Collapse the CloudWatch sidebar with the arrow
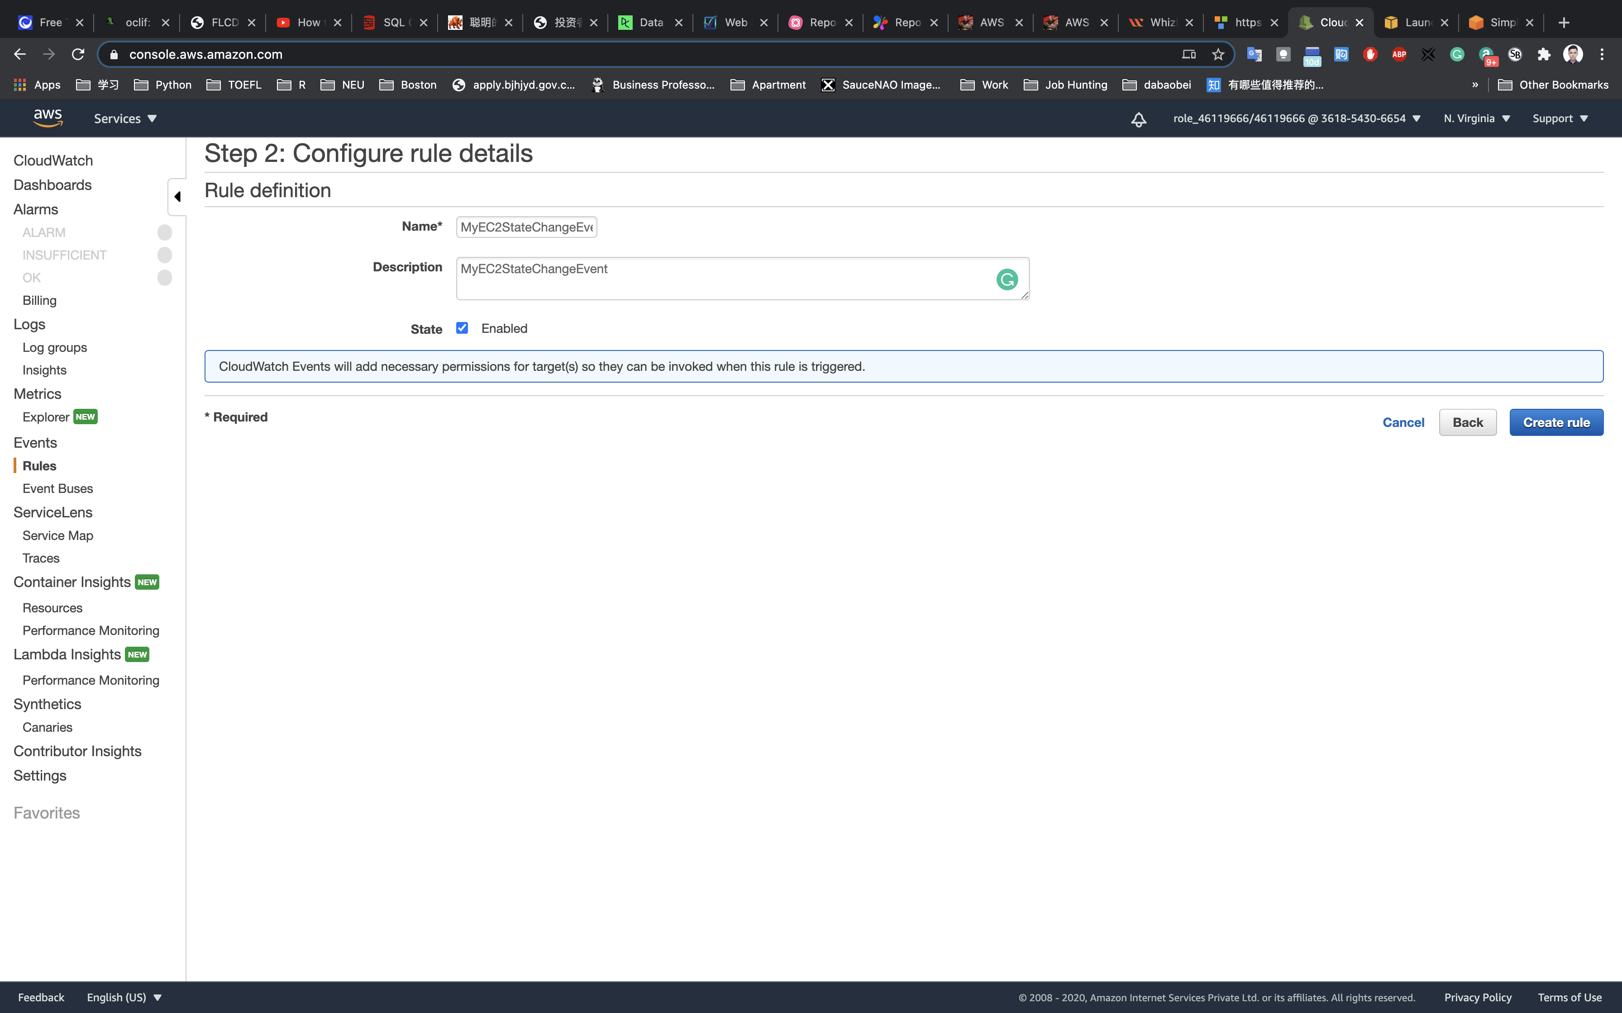Screen dimensions: 1622x1013 177,196
